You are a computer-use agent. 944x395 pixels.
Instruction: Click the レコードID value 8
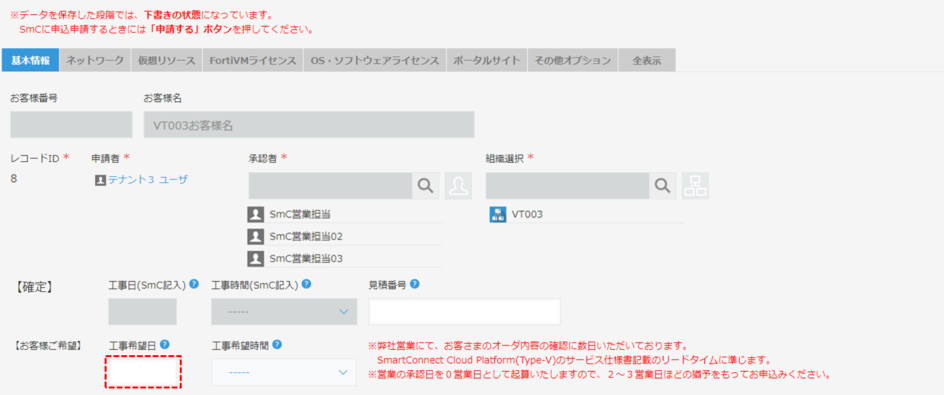point(14,178)
